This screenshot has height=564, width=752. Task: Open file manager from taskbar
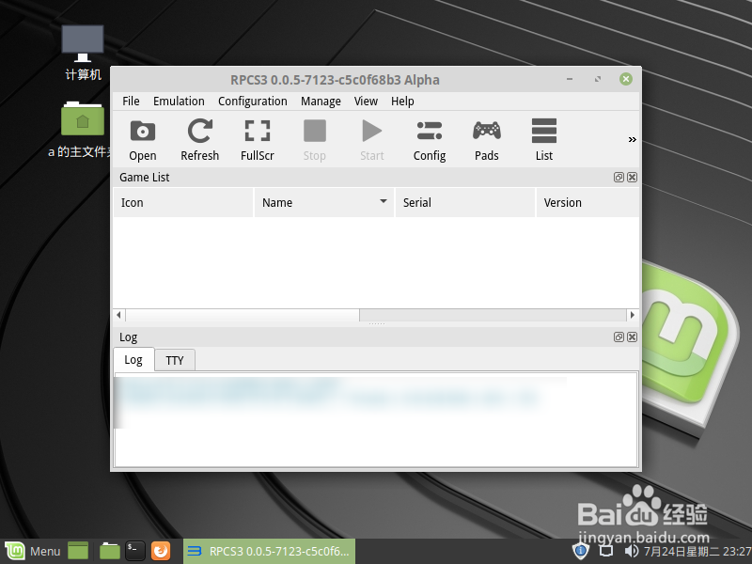(110, 551)
